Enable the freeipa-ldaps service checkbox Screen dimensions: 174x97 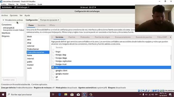click(53, 58)
